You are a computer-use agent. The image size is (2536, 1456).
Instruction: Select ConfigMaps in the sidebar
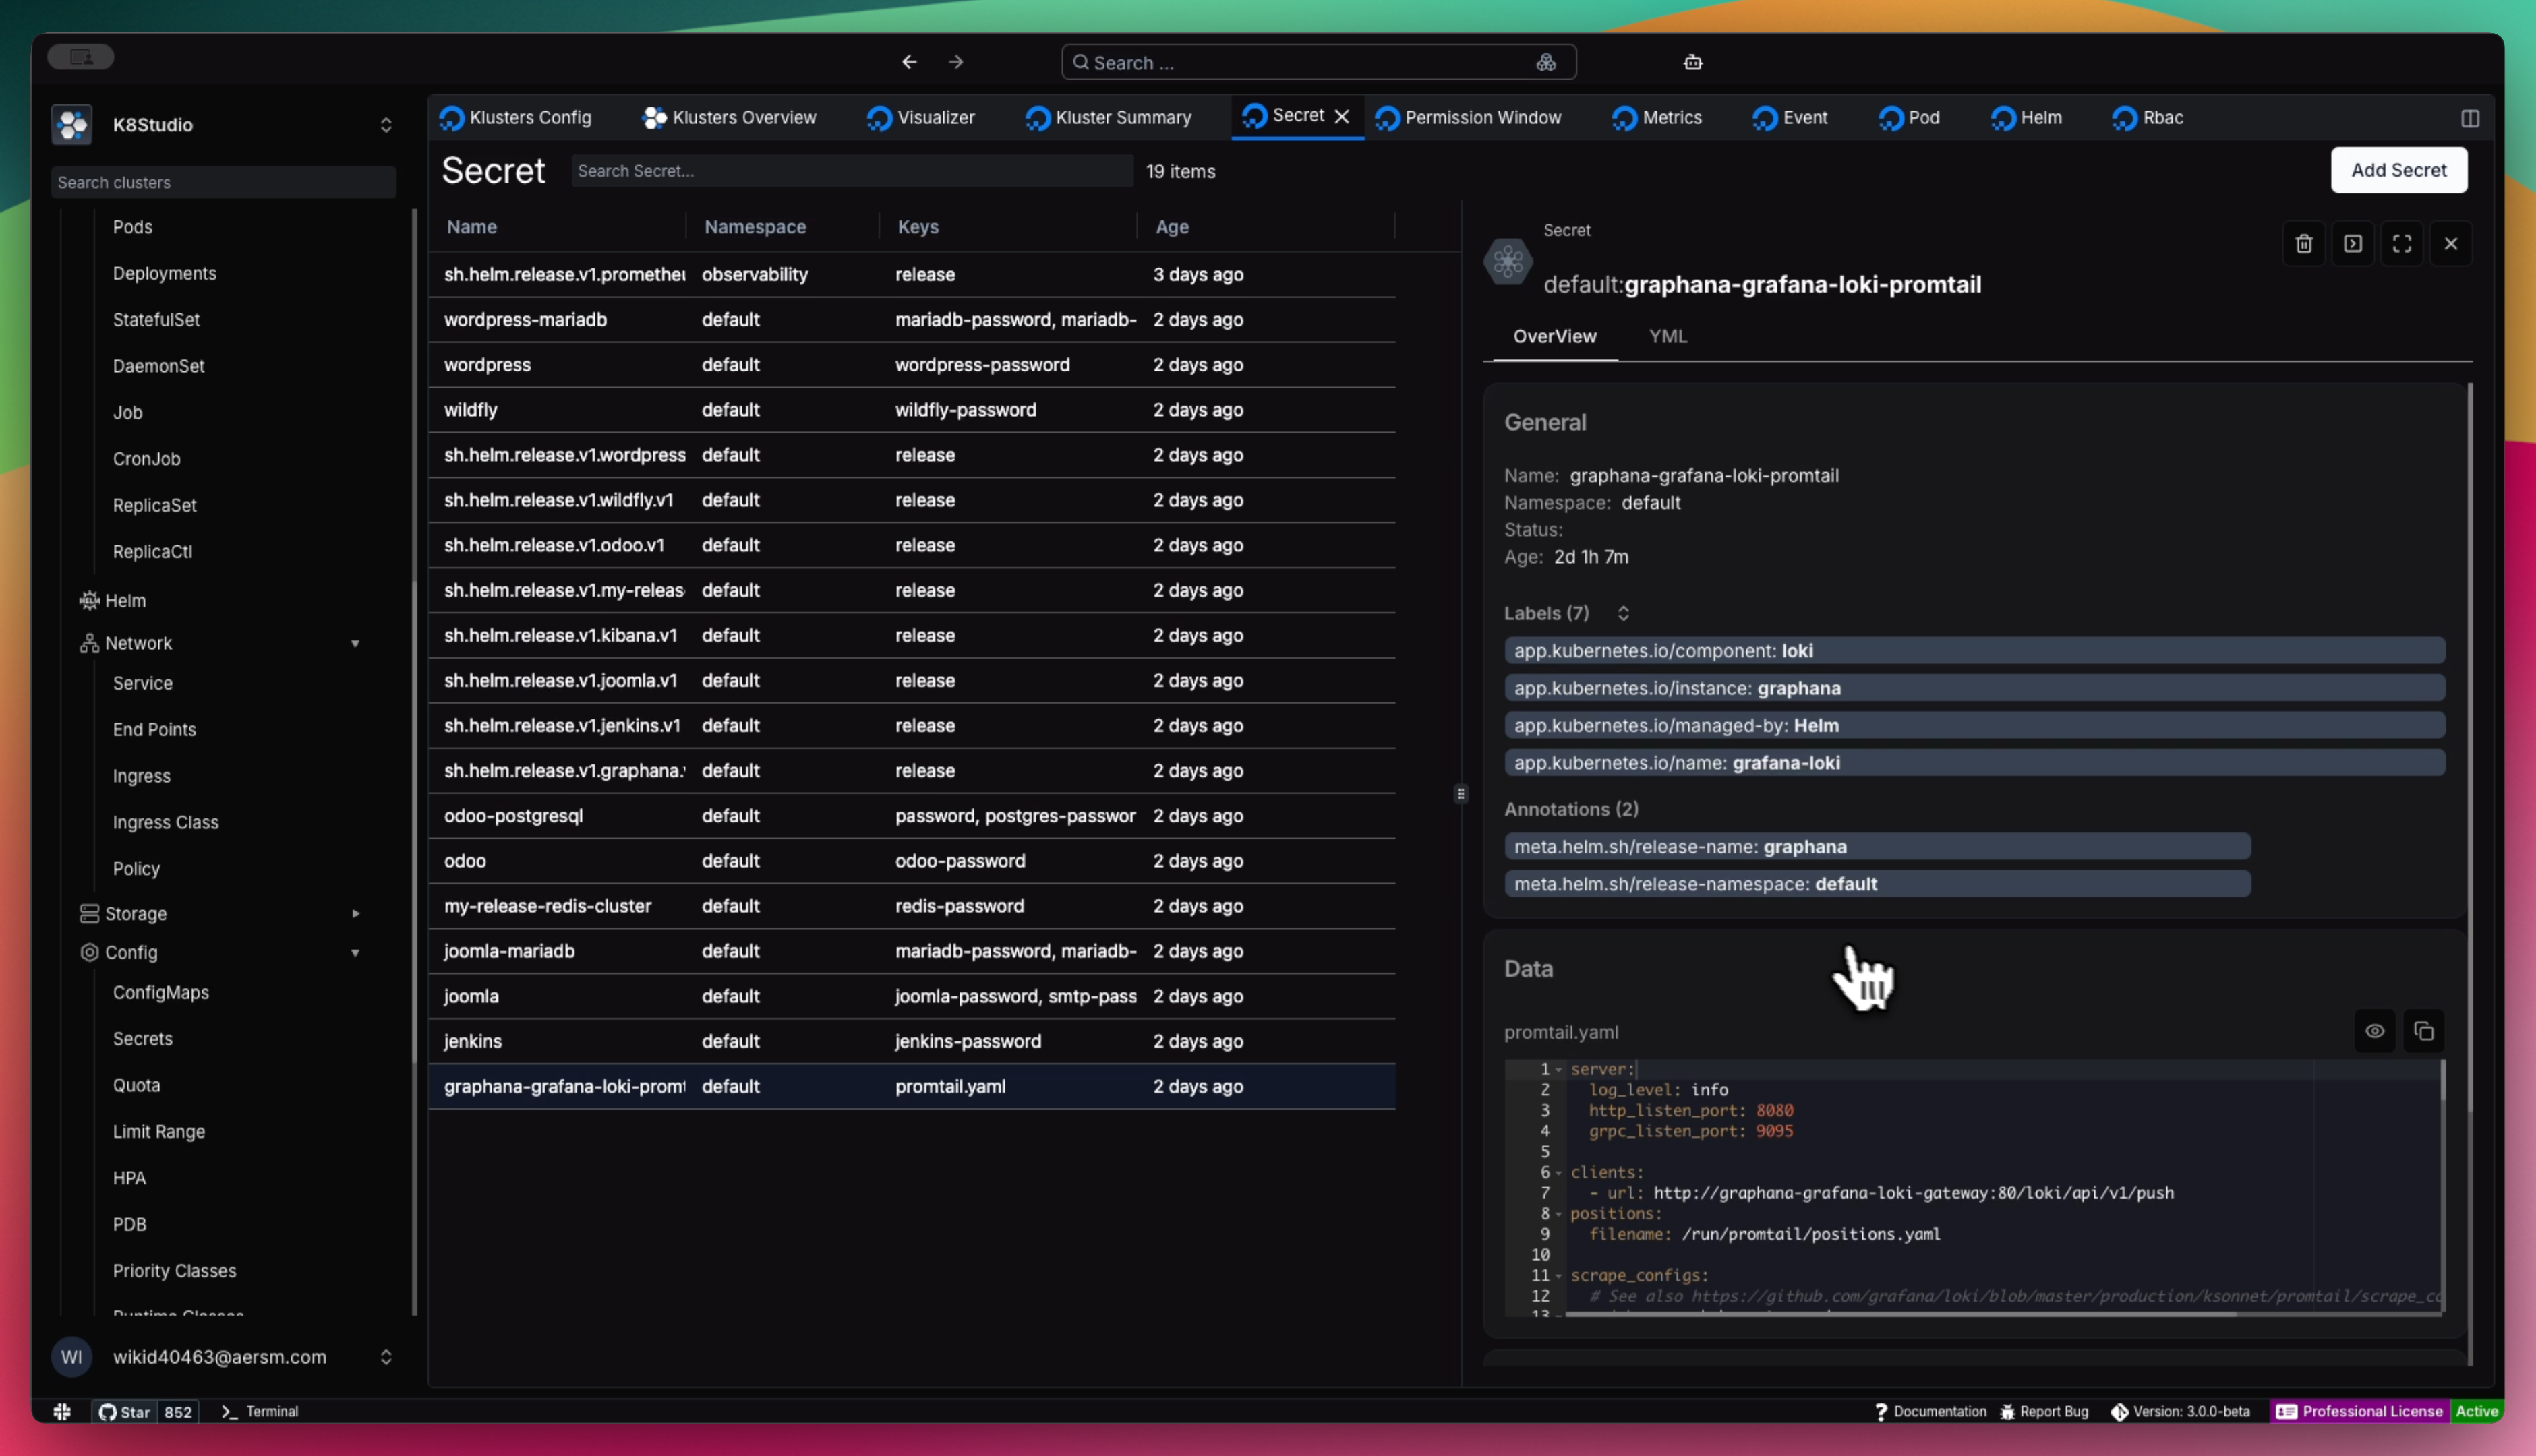coord(160,992)
